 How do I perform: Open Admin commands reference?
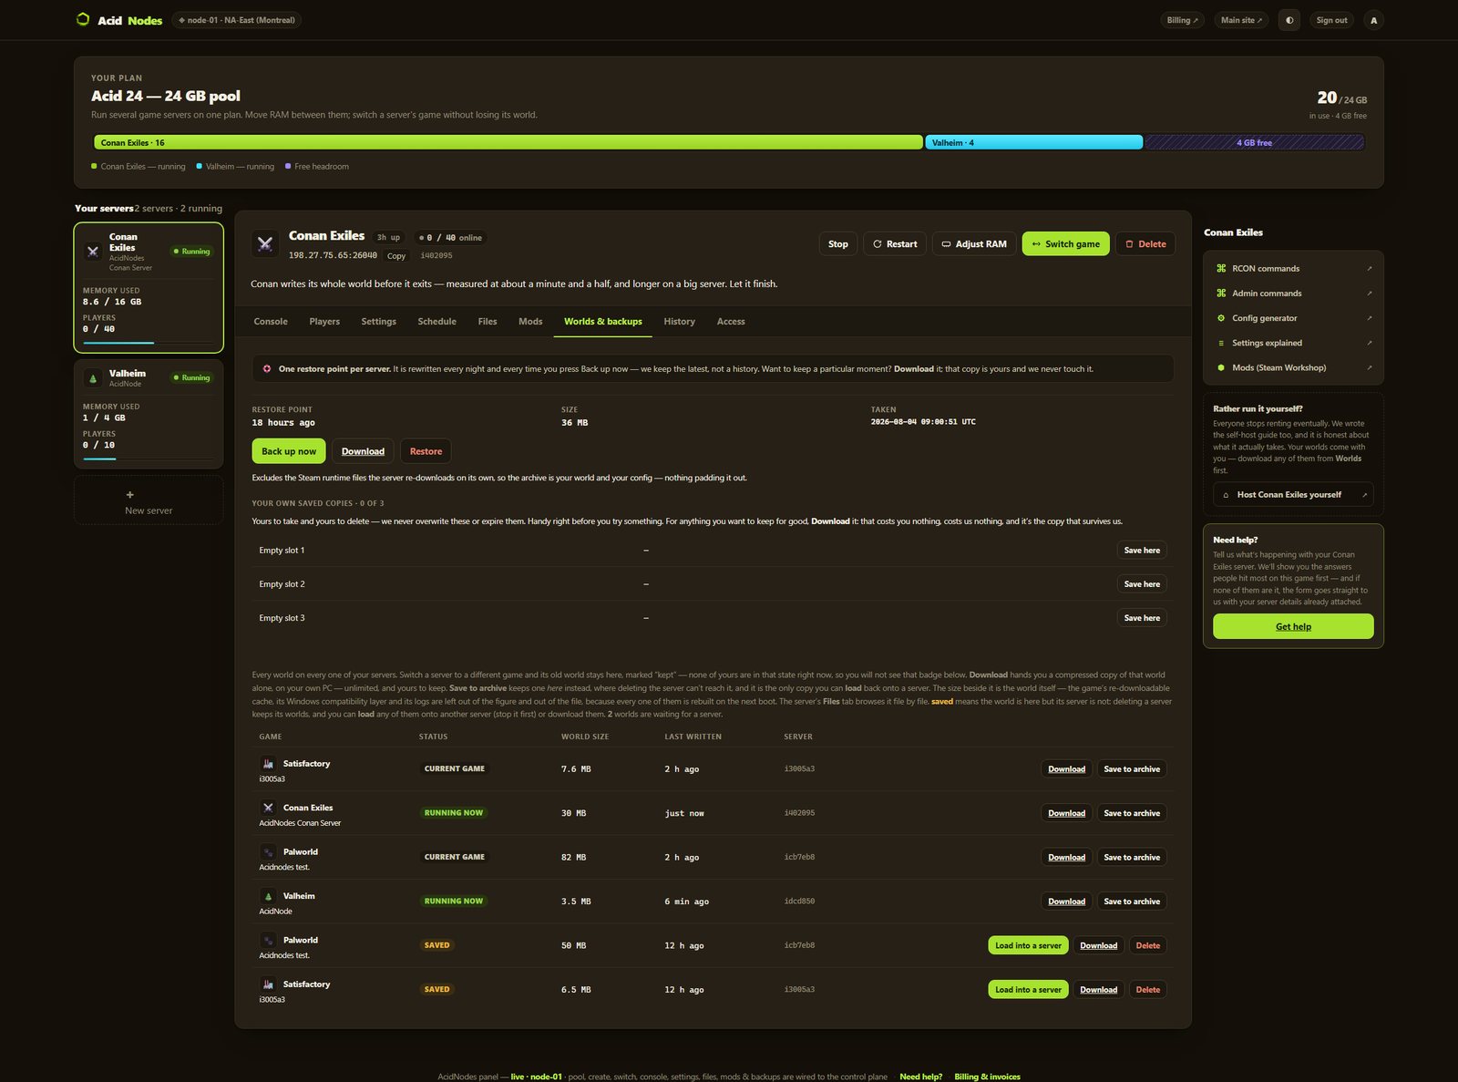pos(1293,294)
